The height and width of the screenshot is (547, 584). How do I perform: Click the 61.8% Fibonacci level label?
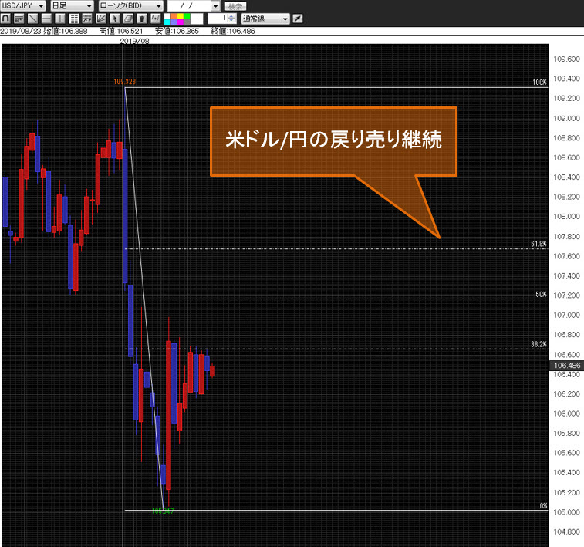click(539, 244)
